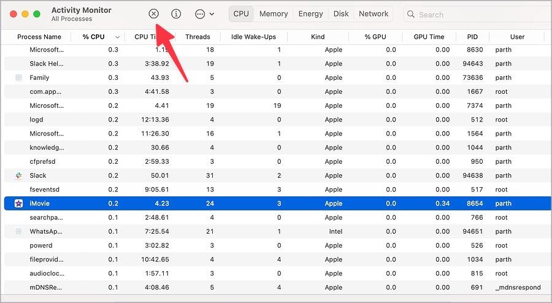Click the Activity Monitor window title
The width and height of the screenshot is (552, 303).
(82, 10)
